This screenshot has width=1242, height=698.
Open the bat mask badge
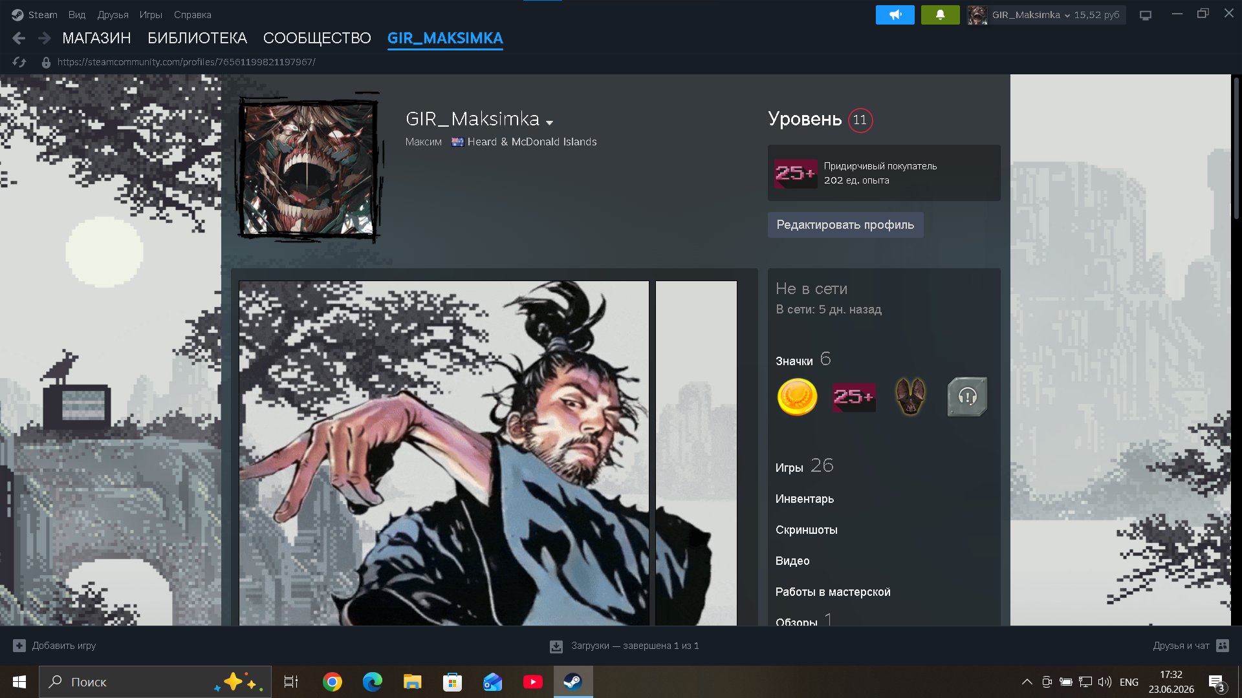click(910, 397)
